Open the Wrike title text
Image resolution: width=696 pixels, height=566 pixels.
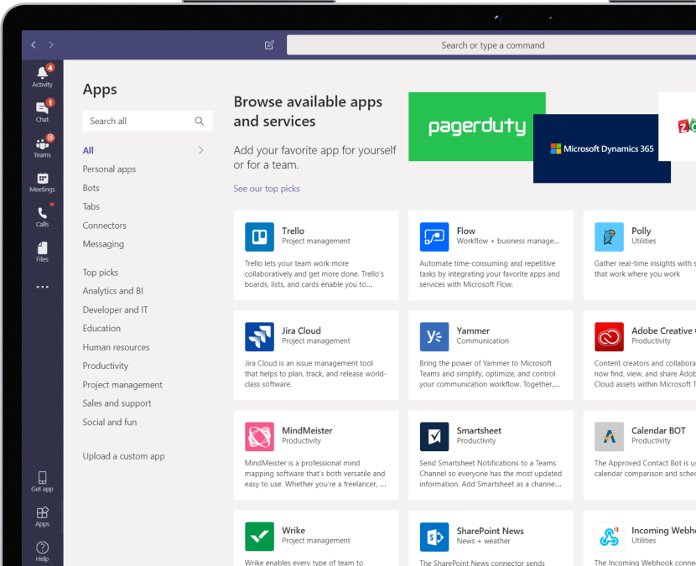point(293,531)
